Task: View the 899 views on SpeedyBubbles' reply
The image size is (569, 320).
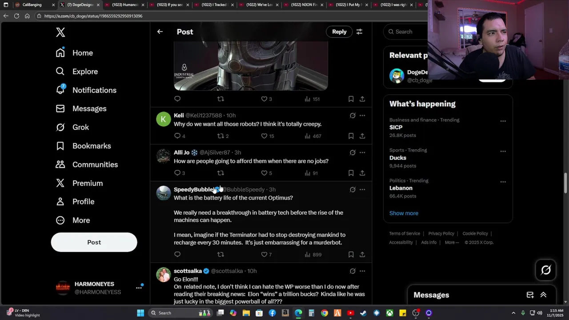Action: click(313, 255)
